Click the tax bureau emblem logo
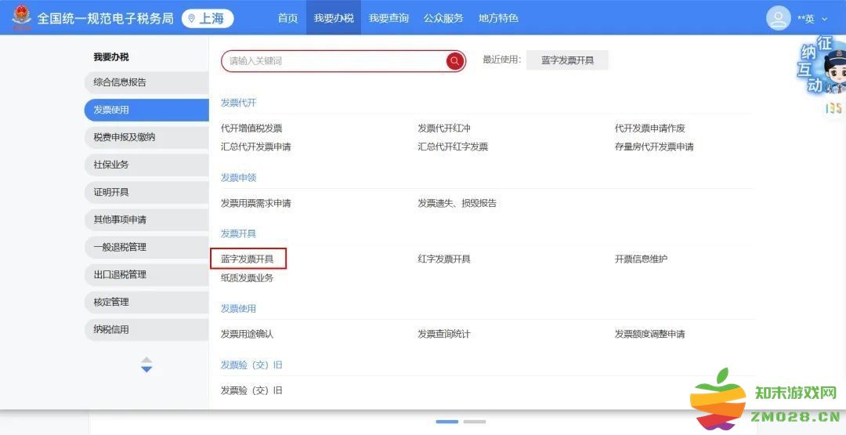This screenshot has height=435, width=846. point(22,18)
